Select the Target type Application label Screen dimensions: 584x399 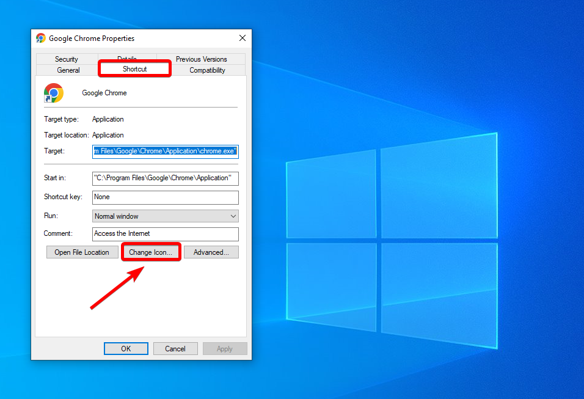(108, 119)
